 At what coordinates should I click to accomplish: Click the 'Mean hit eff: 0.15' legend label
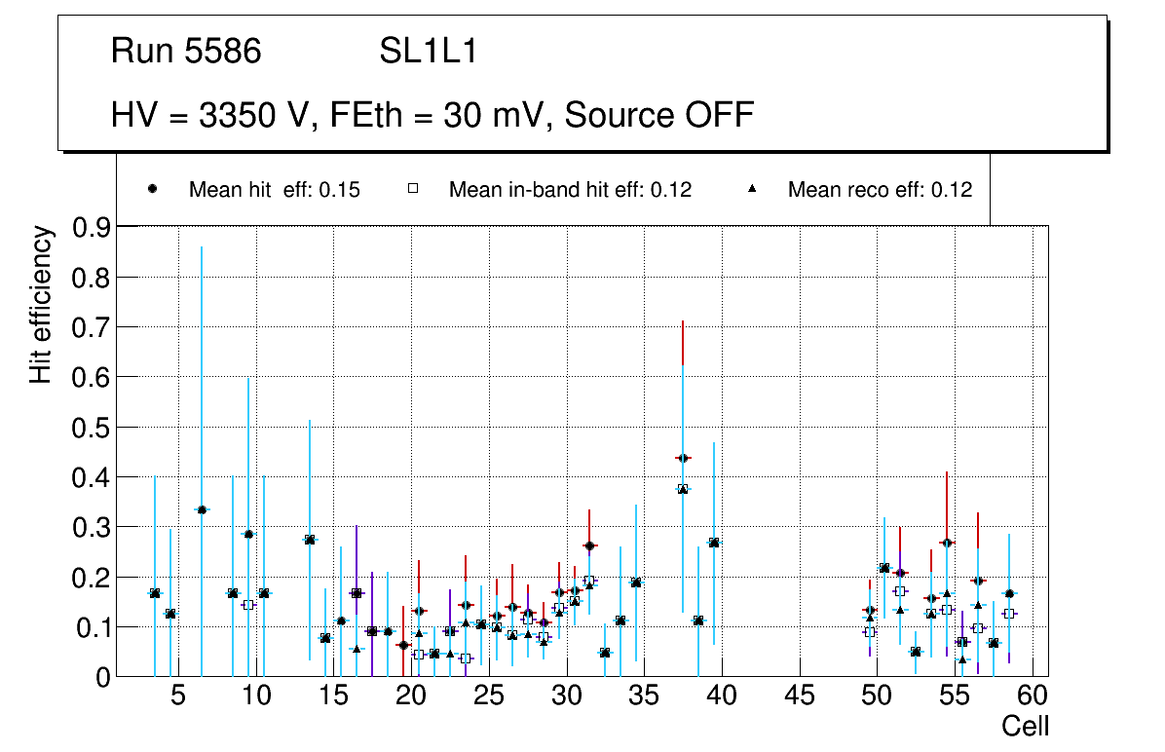click(x=274, y=190)
